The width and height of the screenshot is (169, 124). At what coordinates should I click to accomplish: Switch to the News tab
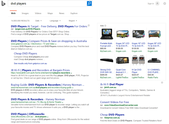click(62, 13)
